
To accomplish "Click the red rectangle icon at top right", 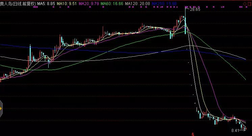I will [249, 3].
